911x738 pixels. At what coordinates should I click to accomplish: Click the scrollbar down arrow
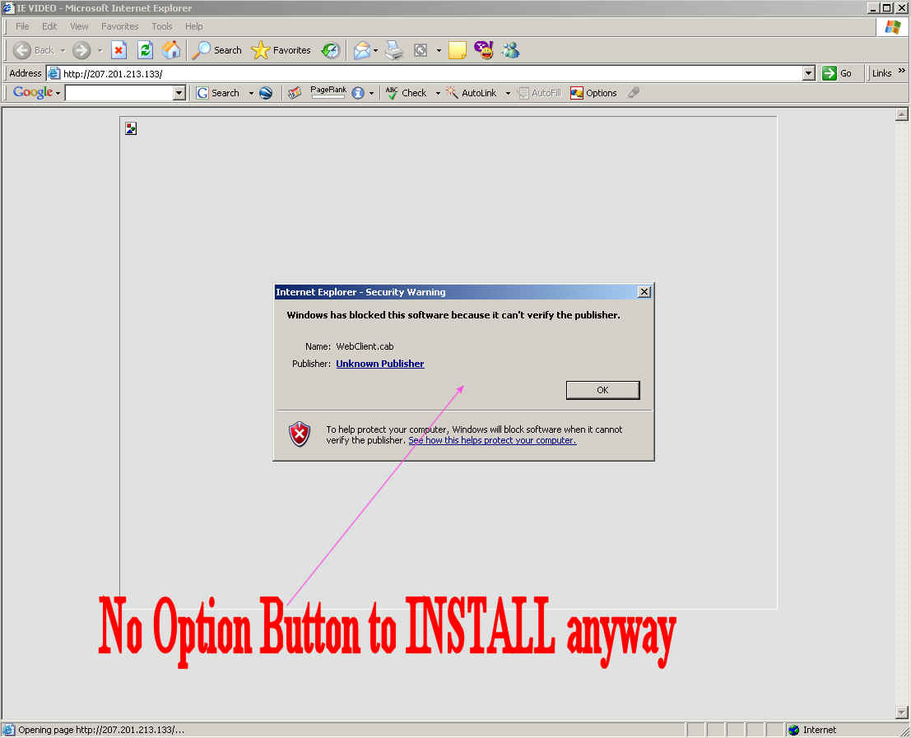[x=901, y=712]
